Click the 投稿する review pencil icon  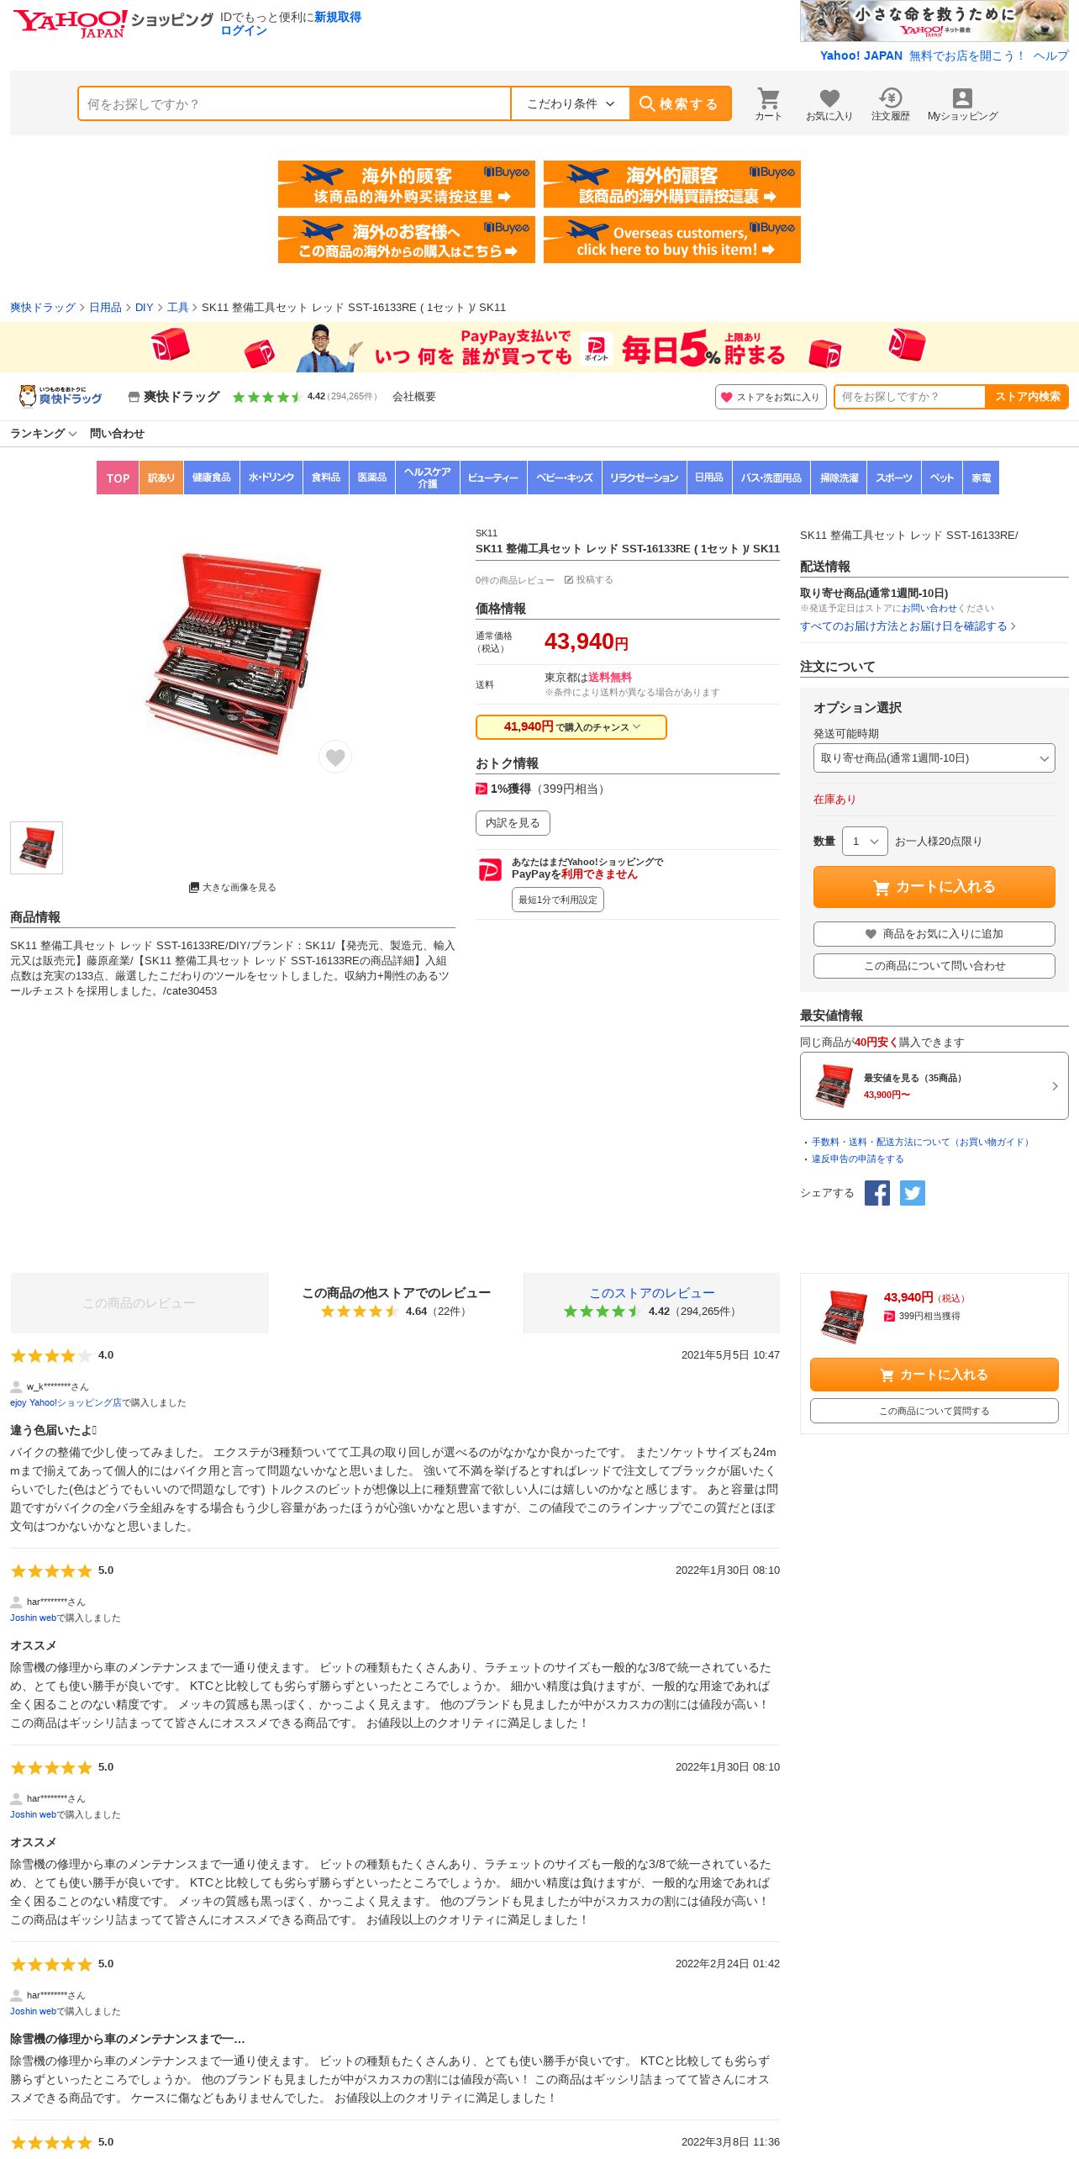569,580
